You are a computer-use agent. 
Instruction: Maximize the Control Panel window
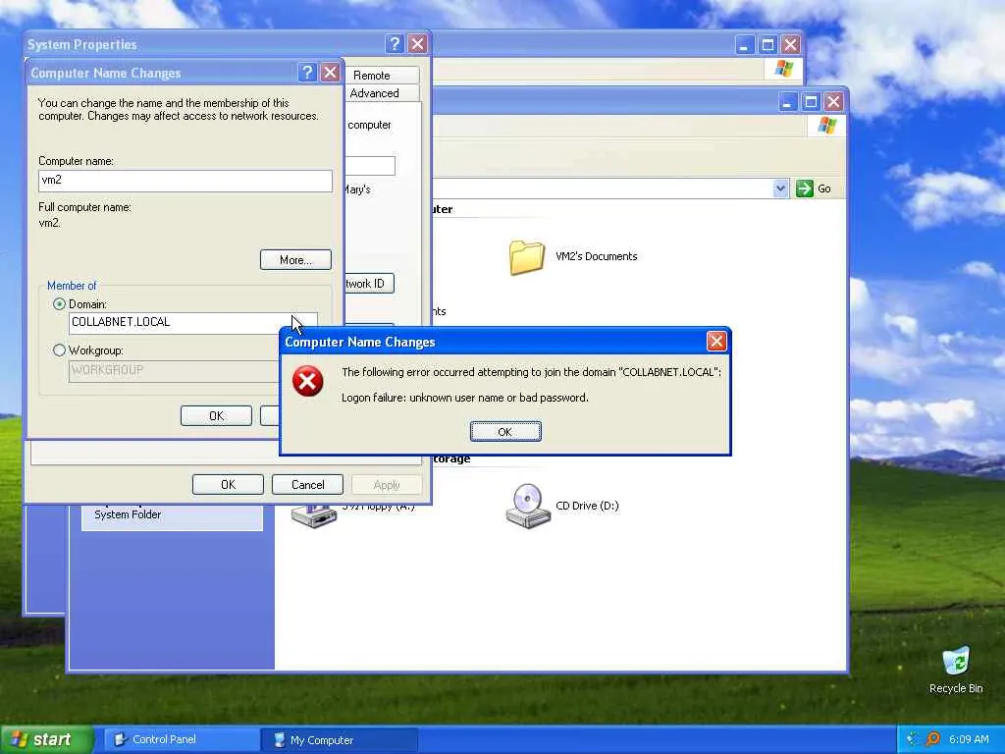coord(767,44)
